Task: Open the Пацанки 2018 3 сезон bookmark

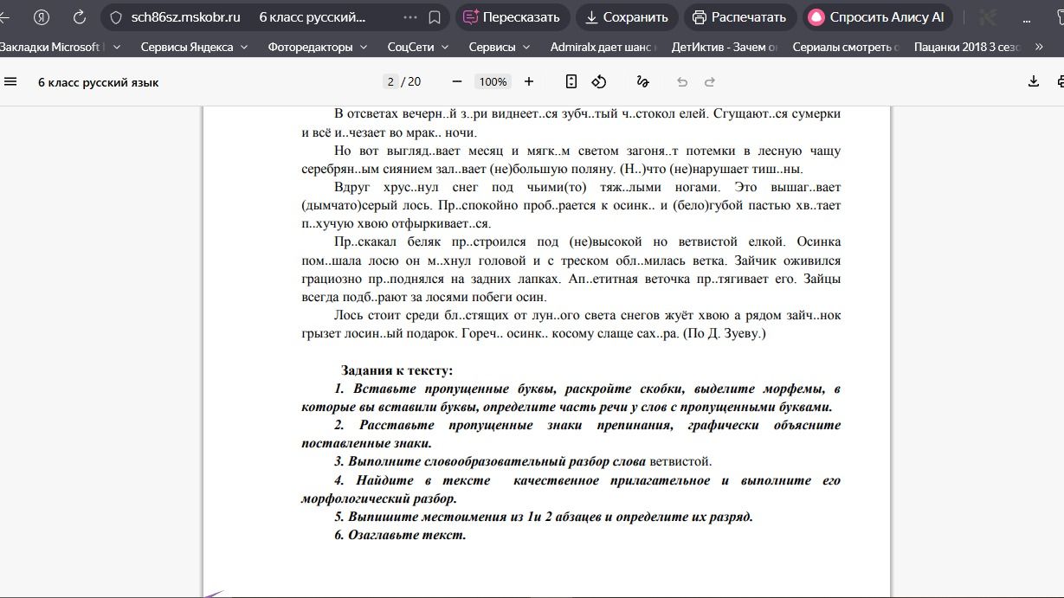Action: click(967, 47)
